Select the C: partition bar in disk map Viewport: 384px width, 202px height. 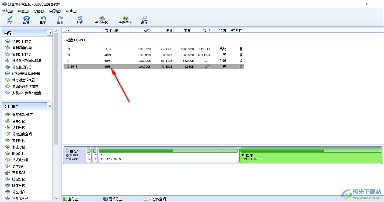click(x=169, y=155)
